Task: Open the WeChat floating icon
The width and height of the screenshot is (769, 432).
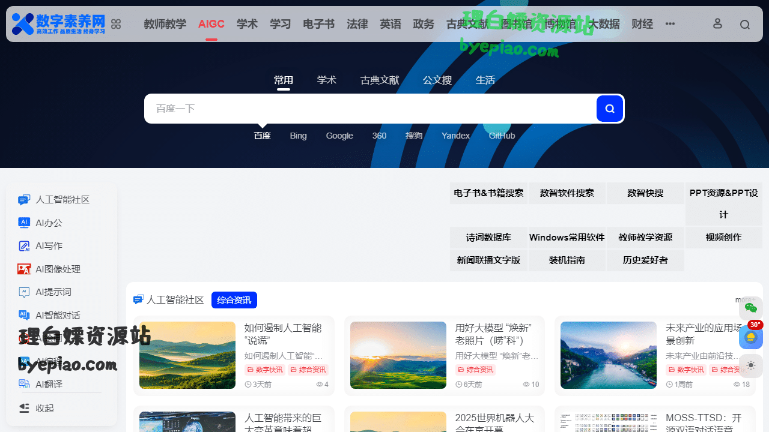Action: pyautogui.click(x=751, y=308)
